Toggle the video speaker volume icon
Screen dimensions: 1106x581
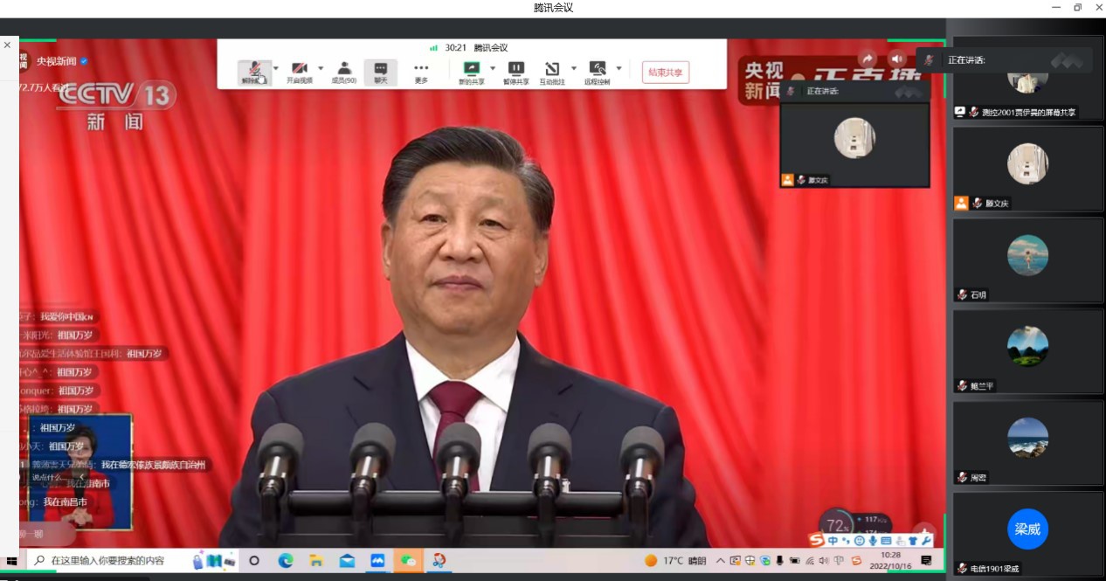(x=896, y=59)
